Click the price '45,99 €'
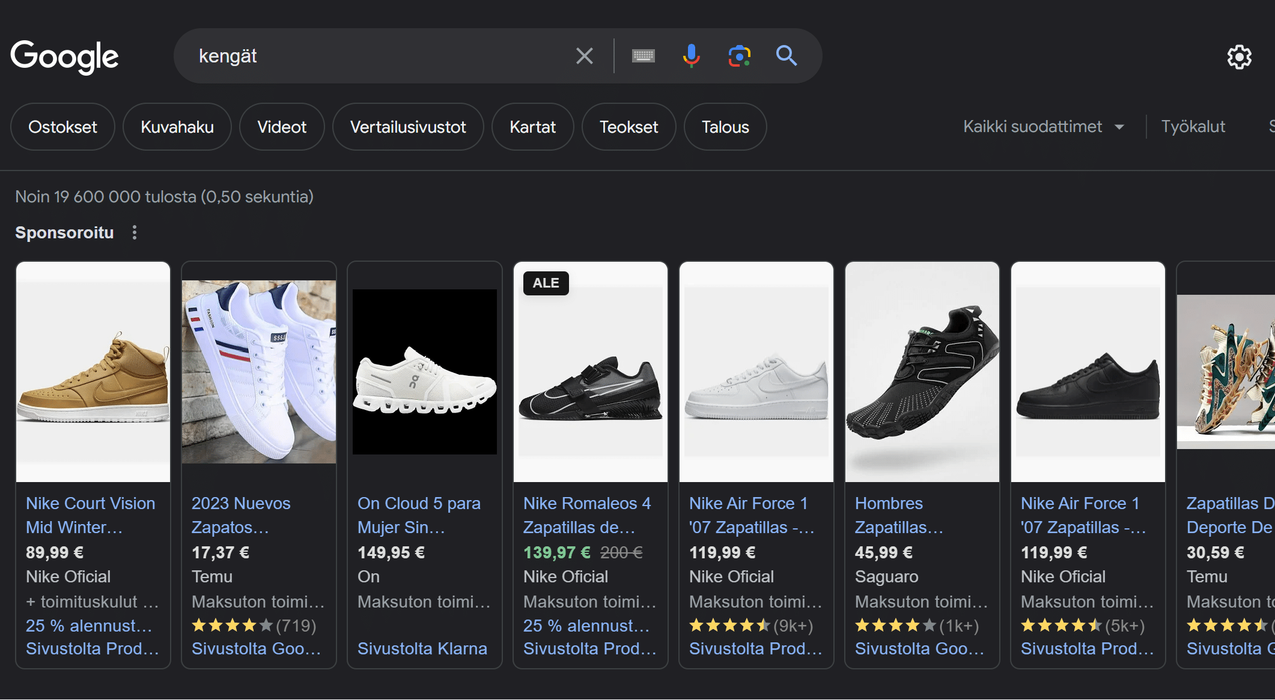Screen dimensions: 1275x700 point(884,552)
